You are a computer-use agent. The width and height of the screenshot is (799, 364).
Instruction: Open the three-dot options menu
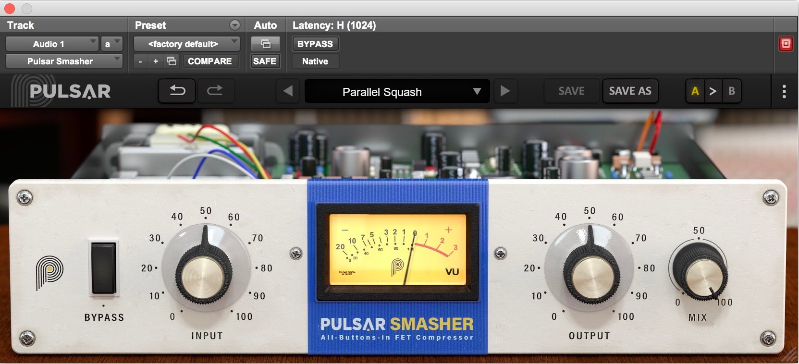(784, 91)
